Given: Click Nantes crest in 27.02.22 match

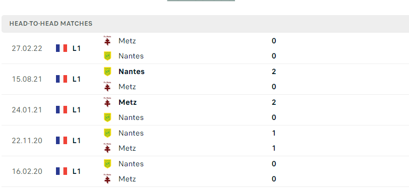Looking at the screenshot, I should pos(107,56).
